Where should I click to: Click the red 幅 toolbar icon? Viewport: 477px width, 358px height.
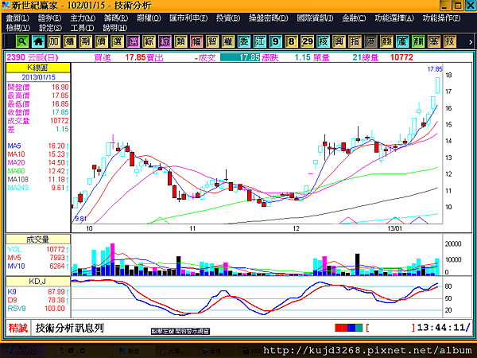point(196,41)
